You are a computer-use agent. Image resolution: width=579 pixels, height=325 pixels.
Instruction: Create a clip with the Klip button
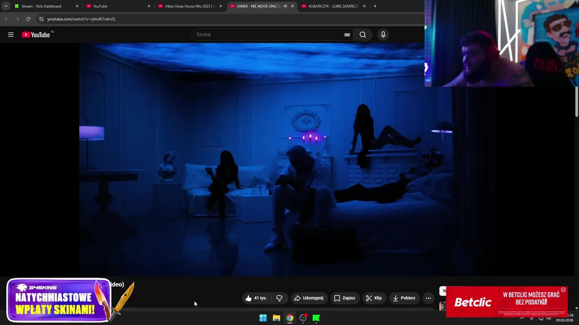(x=374, y=298)
